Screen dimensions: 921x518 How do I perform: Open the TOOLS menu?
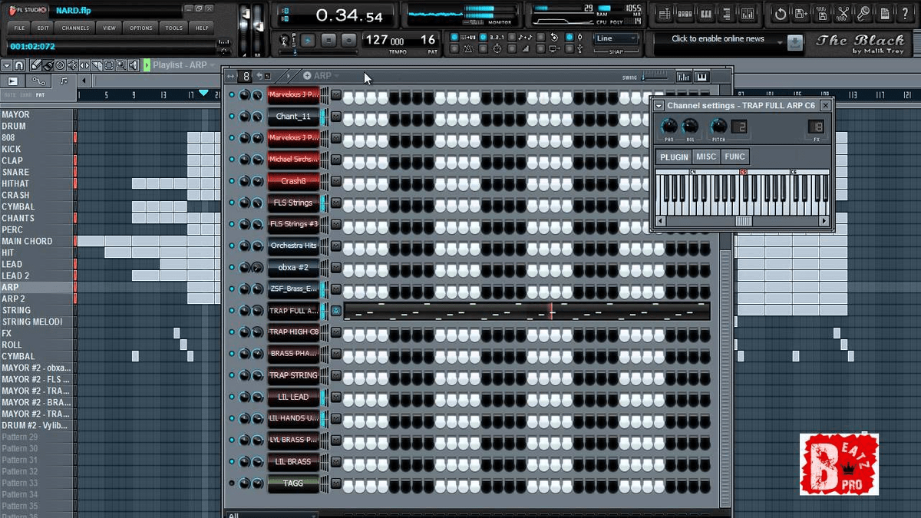tap(174, 28)
